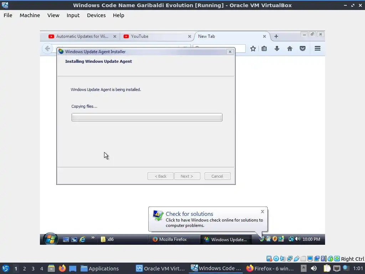The image size is (365, 274).
Task: Bookmark this page with the star icon
Action: (253, 49)
